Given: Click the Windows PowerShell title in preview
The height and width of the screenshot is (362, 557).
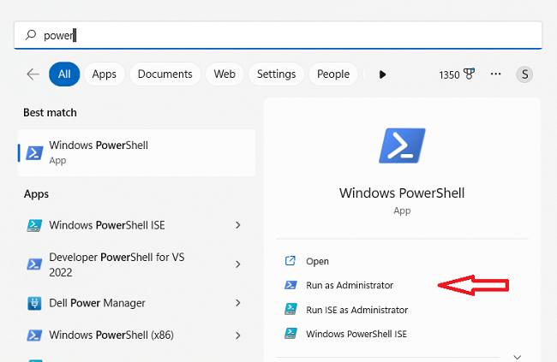Looking at the screenshot, I should 402,193.
